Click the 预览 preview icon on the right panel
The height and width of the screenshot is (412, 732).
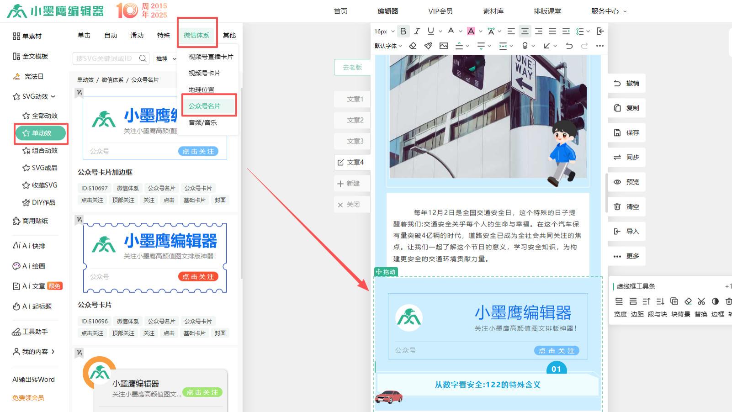618,182
